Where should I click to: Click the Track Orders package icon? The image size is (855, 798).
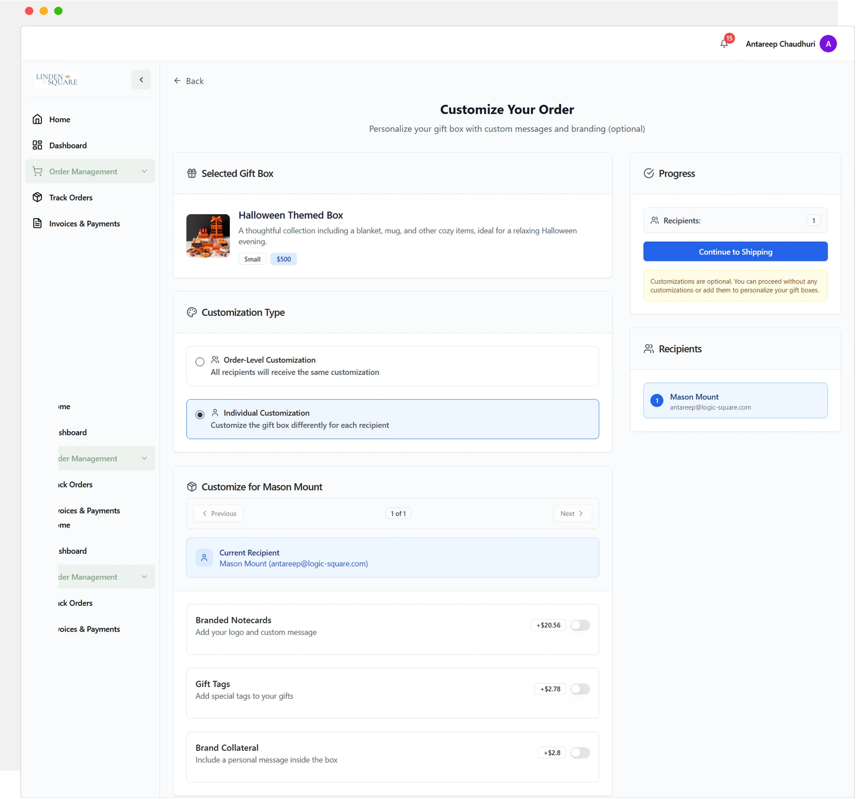click(x=37, y=197)
